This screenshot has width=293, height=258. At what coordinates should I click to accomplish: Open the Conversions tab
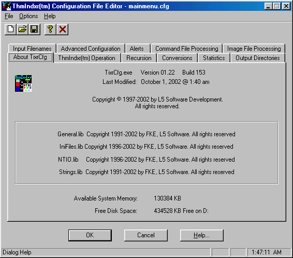(177, 58)
